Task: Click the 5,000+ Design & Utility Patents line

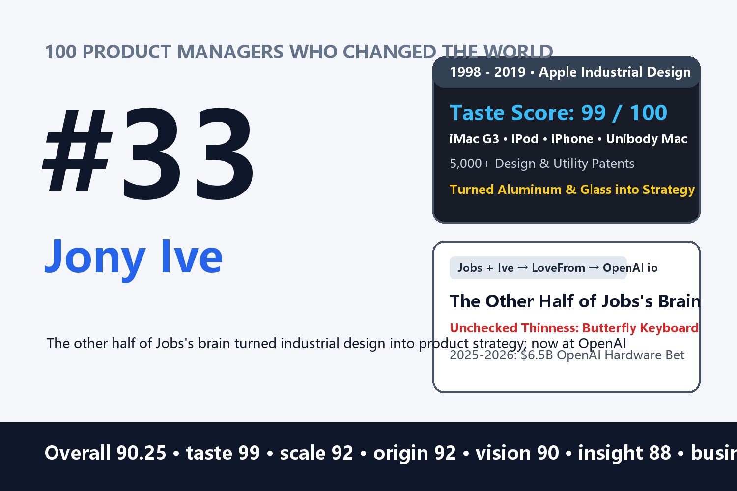Action: point(542,164)
